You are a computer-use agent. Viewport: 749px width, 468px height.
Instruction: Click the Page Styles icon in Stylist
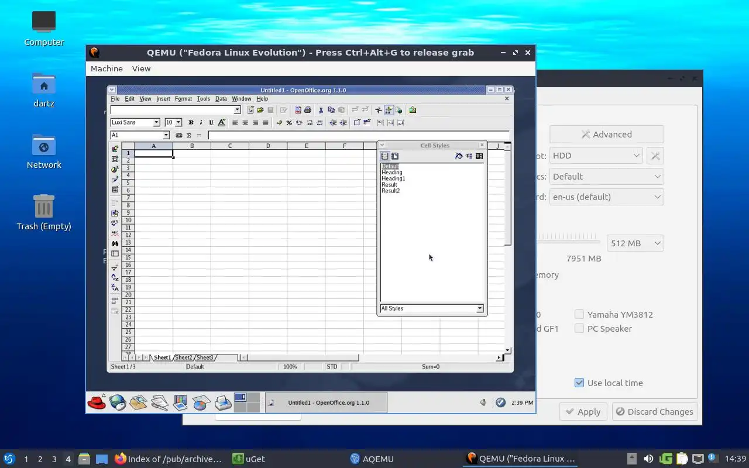pyautogui.click(x=395, y=156)
